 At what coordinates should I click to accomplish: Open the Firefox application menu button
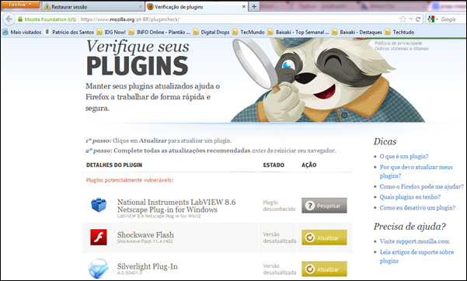(x=20, y=5)
